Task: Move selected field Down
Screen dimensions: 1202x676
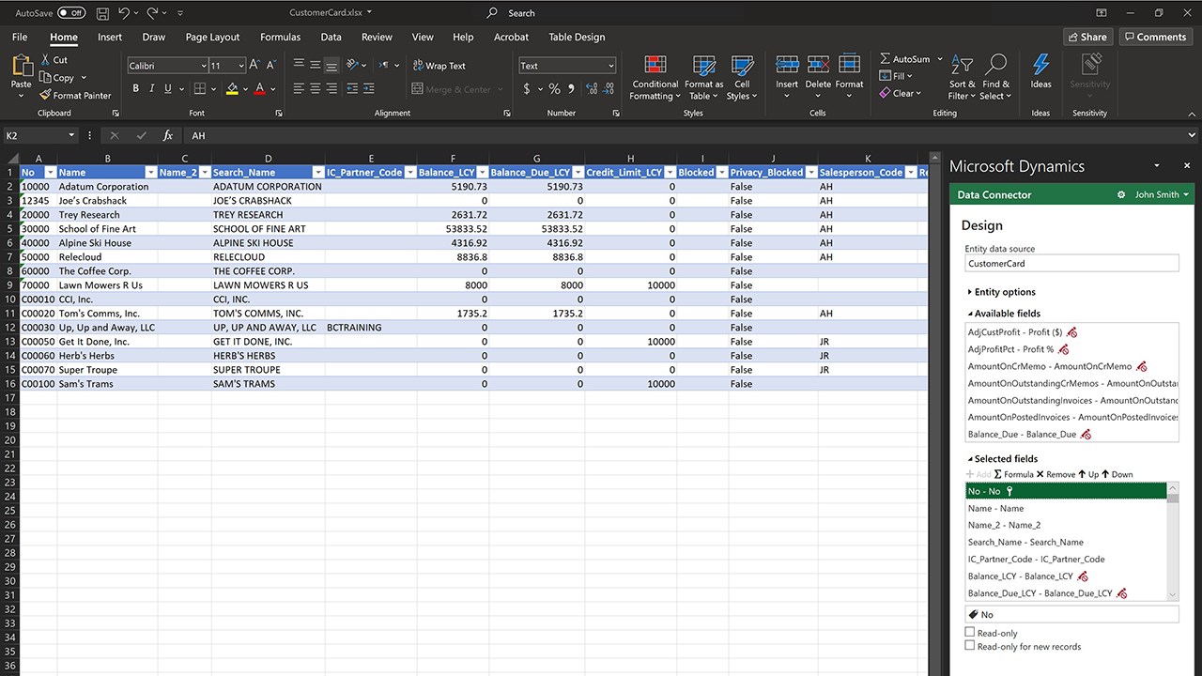Action: 1117,474
